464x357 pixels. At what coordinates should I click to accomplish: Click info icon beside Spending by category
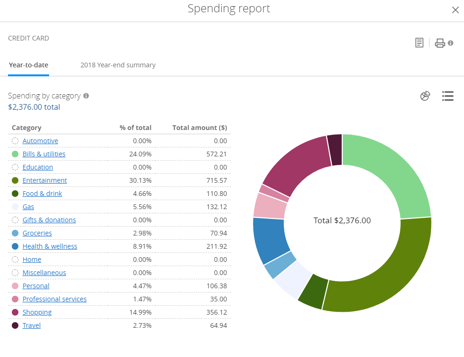[x=86, y=96]
